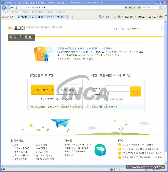Click the 고객정보조회/수정 link
Screen dimensions: 168x172
(x=21, y=148)
